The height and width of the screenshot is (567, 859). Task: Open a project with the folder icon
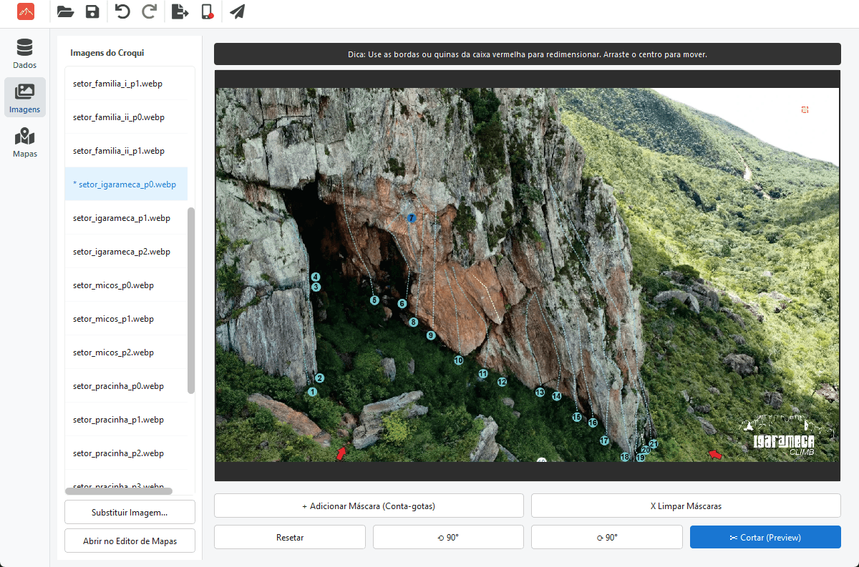pyautogui.click(x=65, y=11)
